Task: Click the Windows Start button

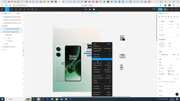Action: [x=2, y=99]
